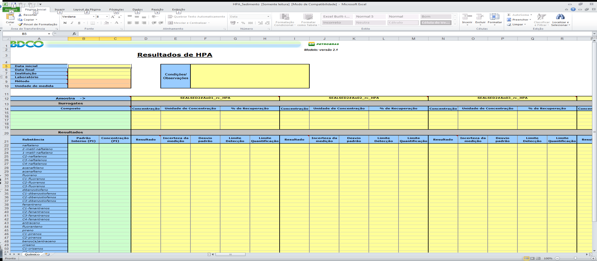Viewport: 597px width, 261px height.
Task: Toggle italic (I) formatting
Action: [72, 23]
